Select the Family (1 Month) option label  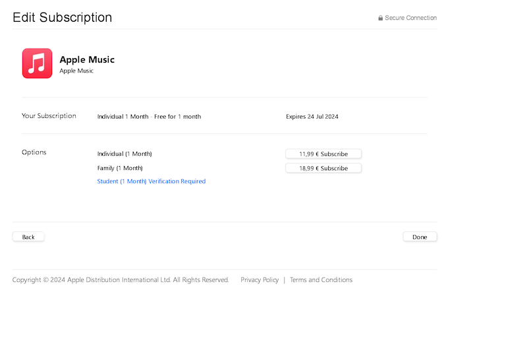pos(120,168)
